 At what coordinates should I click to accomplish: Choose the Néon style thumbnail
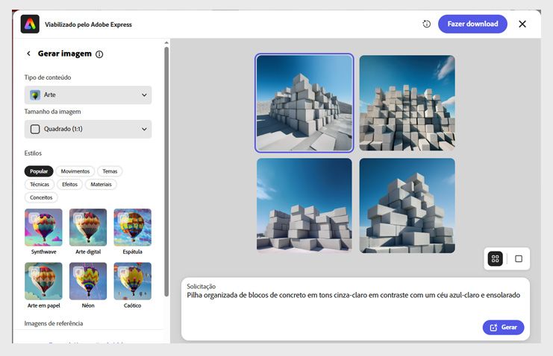88,281
